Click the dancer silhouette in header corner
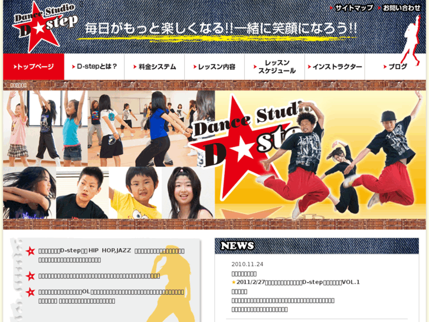The image size is (429, 322). pyautogui.click(x=410, y=41)
